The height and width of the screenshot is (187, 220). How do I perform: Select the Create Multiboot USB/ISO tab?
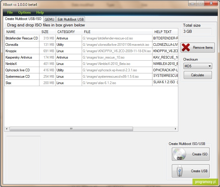click(x=23, y=19)
